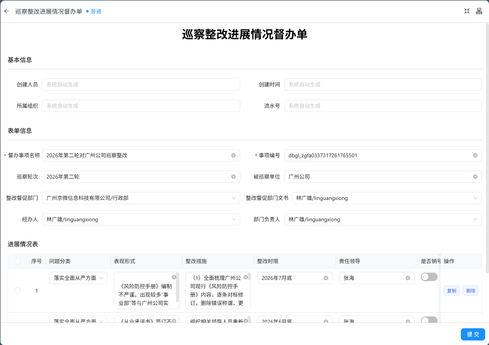Click the 提交 submit button

(x=473, y=334)
